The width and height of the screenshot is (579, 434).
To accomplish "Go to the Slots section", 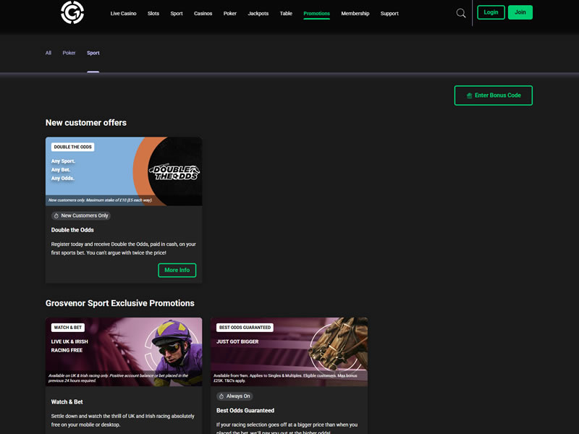I will click(153, 14).
